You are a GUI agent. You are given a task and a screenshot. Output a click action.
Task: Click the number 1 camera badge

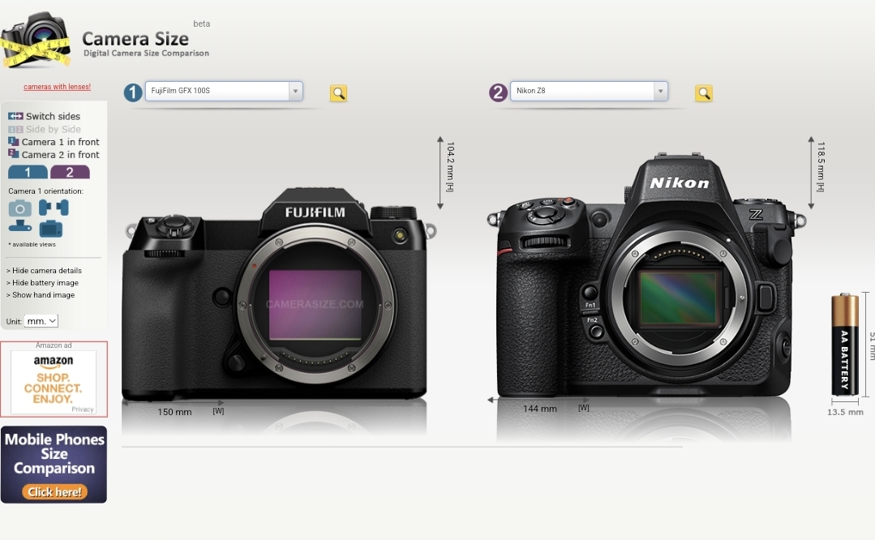click(x=133, y=92)
